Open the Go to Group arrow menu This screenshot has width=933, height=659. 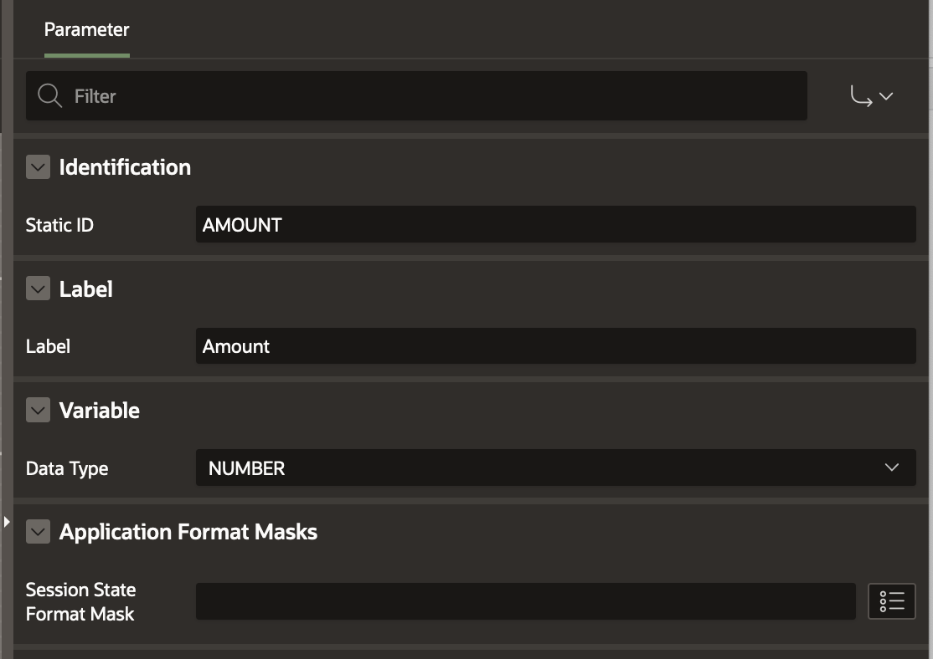click(872, 97)
